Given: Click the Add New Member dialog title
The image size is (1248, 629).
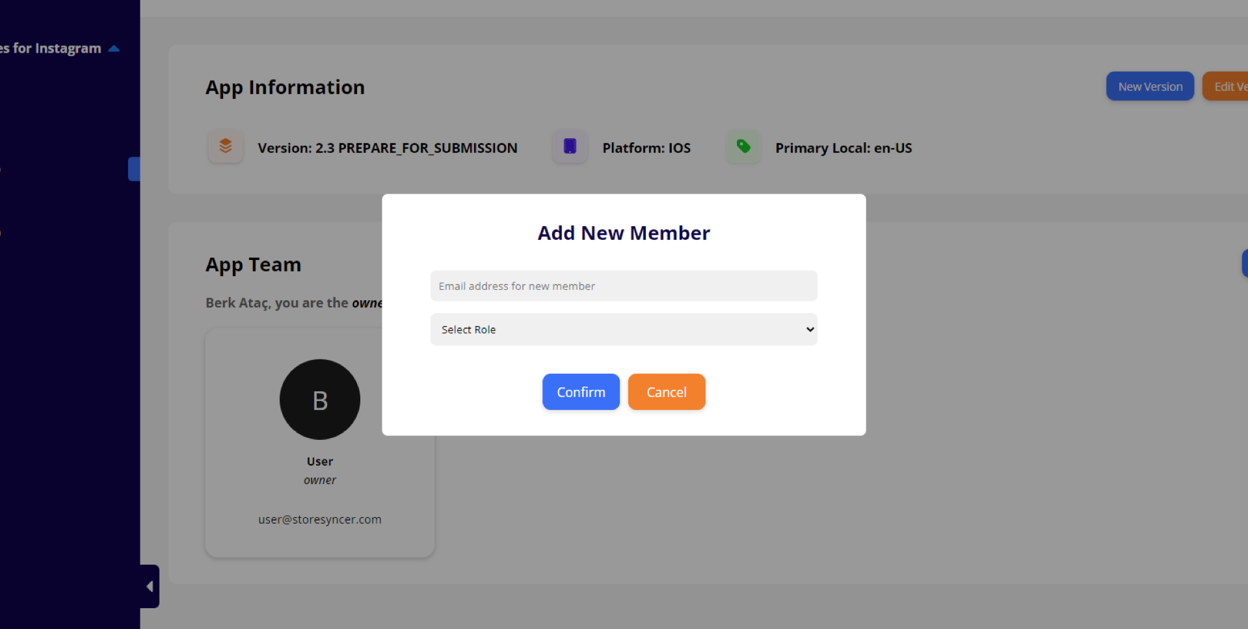Looking at the screenshot, I should click(x=623, y=233).
